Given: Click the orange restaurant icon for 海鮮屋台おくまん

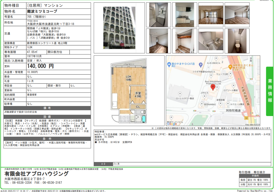Looking at the screenshot, I should pyautogui.click(x=230, y=67).
